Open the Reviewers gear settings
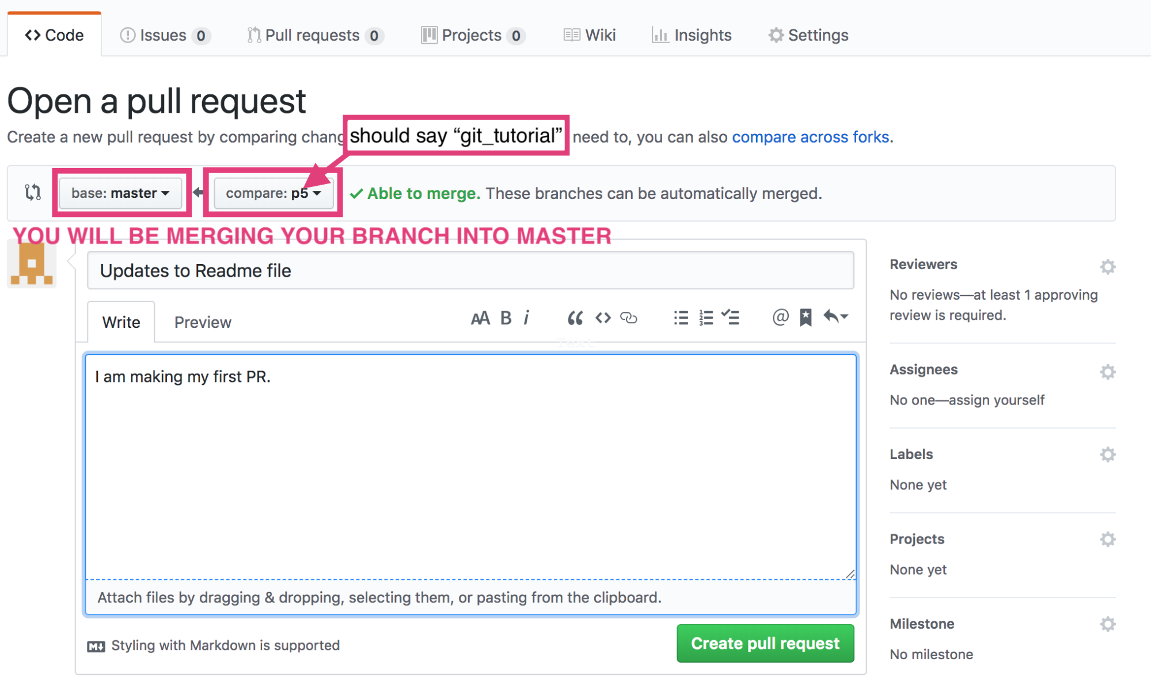Screen dimensions: 1151x688 (x=1107, y=266)
